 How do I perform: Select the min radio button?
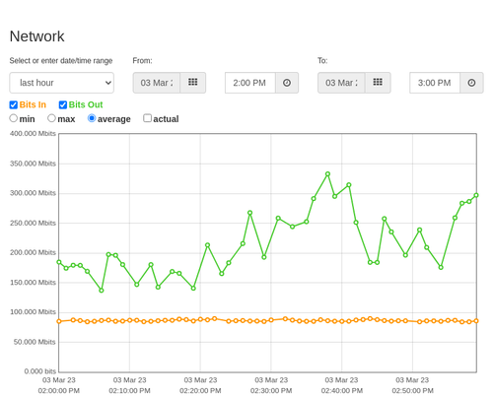[14, 118]
